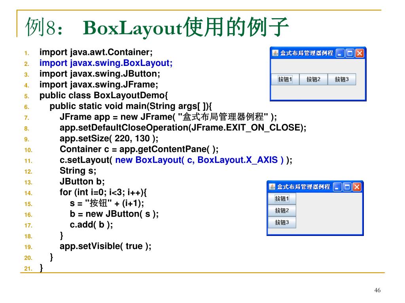The width and height of the screenshot is (405, 303).
Task: Click line 'b = new JButton( s );'
Action: point(114,214)
